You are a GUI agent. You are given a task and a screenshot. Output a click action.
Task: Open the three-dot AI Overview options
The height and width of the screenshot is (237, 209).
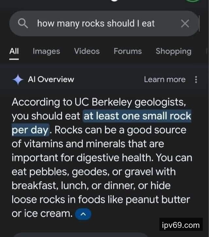(x=196, y=79)
